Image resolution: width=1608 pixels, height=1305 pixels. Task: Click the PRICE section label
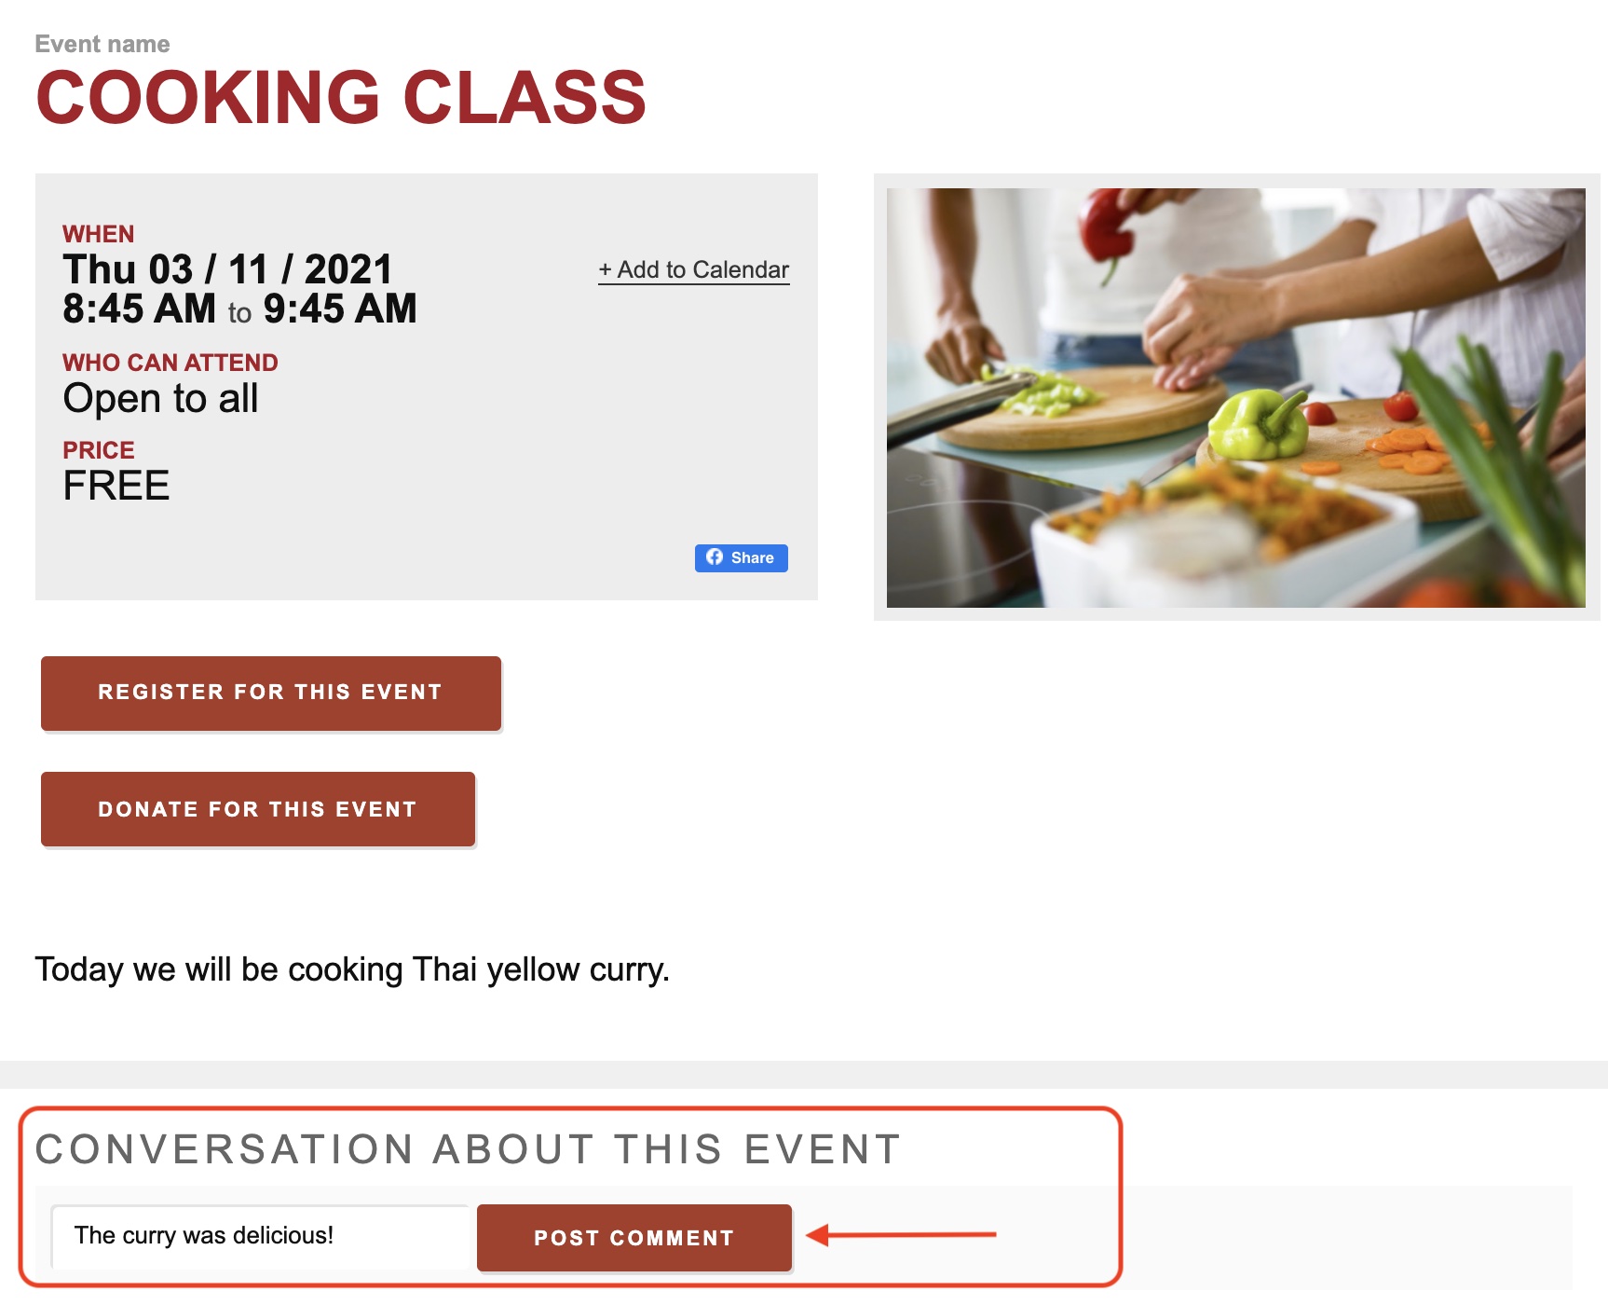pos(99,450)
